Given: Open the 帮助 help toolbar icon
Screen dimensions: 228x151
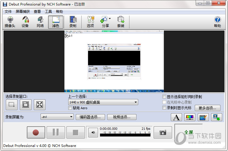Looking at the screenshot, I should click(x=218, y=22).
